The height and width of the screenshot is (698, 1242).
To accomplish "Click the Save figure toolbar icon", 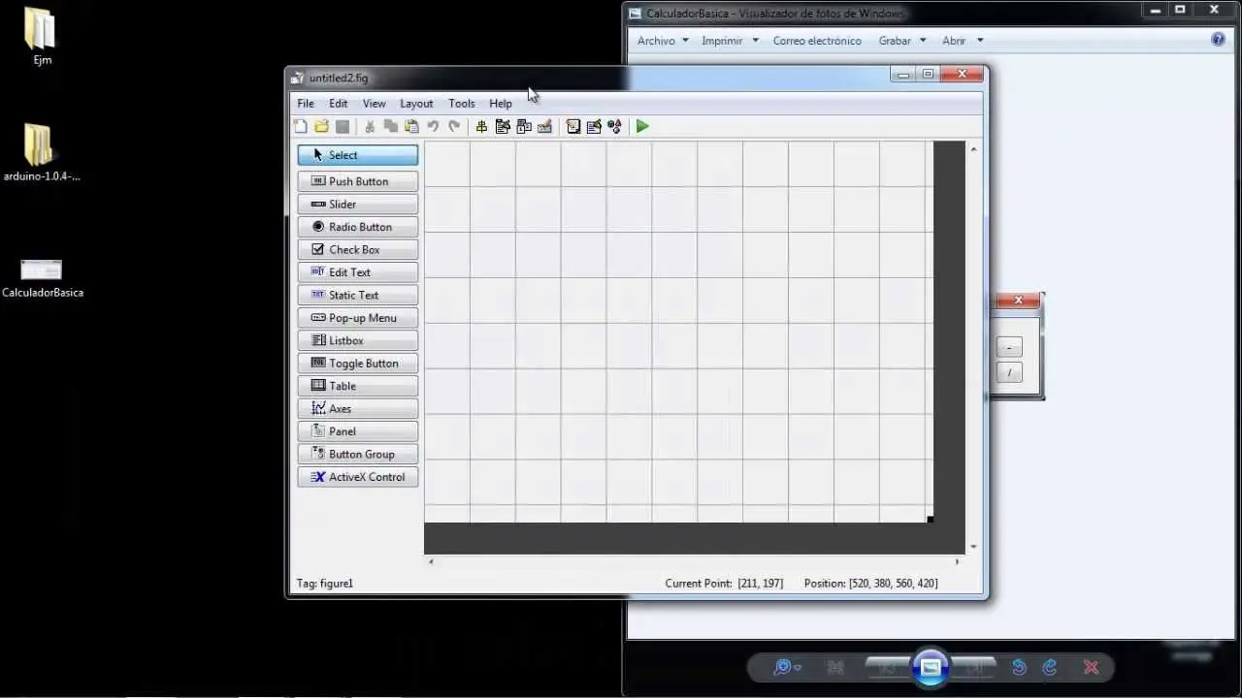I will (x=343, y=126).
